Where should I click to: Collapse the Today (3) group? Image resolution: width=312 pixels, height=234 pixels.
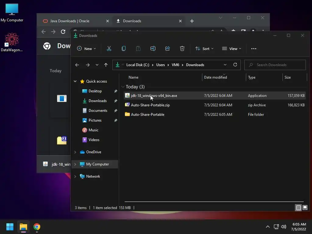(x=123, y=87)
